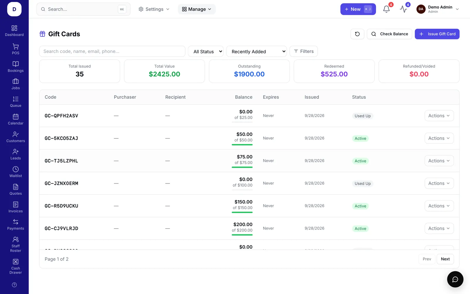This screenshot has height=294, width=470.
Task: Open the Filters button
Action: (303, 51)
